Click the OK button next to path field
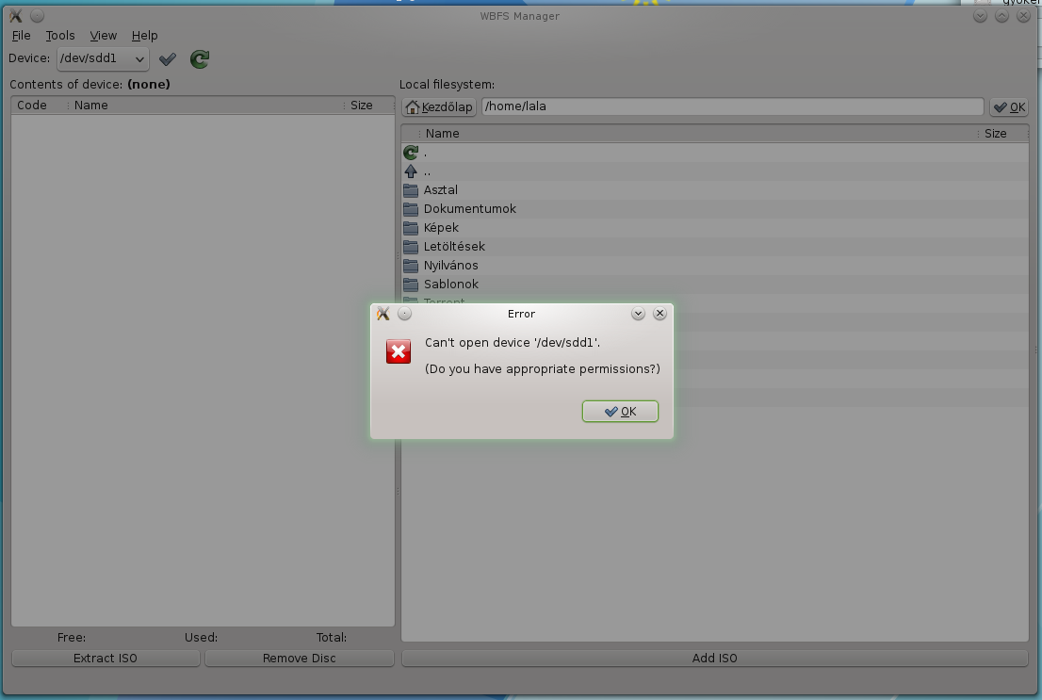The image size is (1042, 700). pos(1009,107)
